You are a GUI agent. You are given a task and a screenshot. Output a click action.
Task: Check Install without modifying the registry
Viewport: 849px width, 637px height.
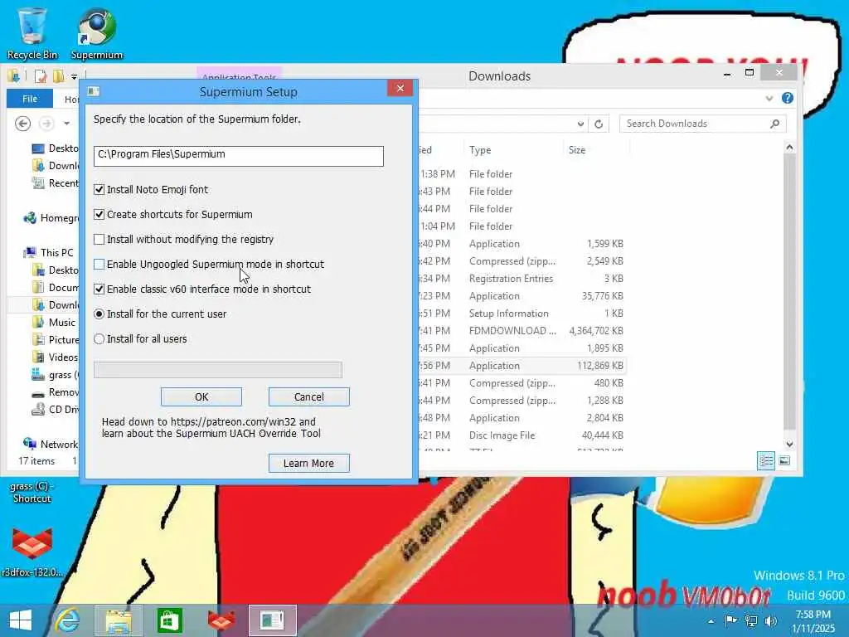pos(99,240)
